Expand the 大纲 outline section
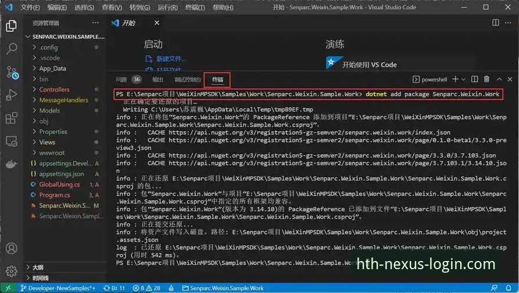The width and height of the screenshot is (519, 293). pyautogui.click(x=38, y=267)
